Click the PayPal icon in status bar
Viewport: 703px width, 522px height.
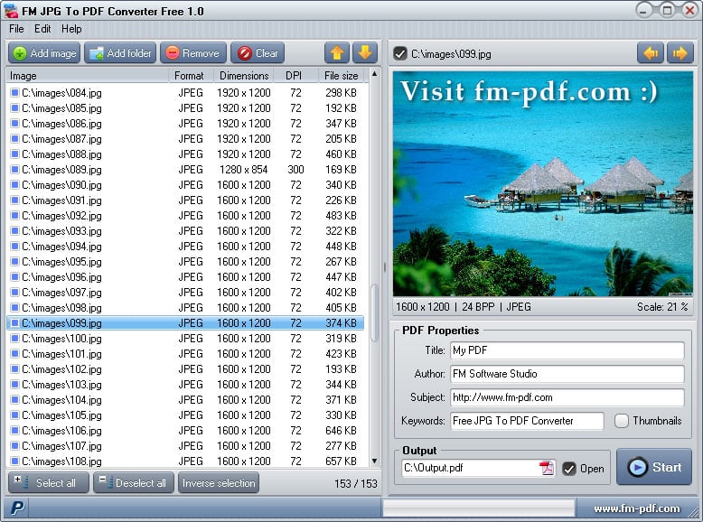pos(16,508)
